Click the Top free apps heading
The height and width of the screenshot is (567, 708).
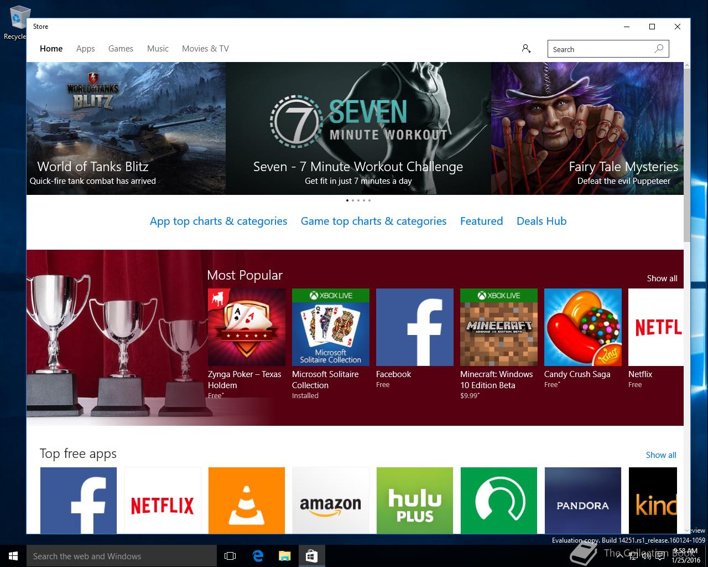click(x=78, y=453)
